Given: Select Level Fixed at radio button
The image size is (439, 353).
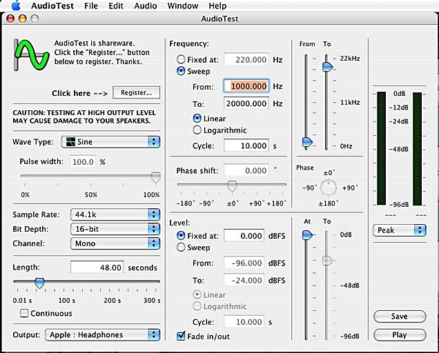Looking at the screenshot, I should click(x=181, y=236).
